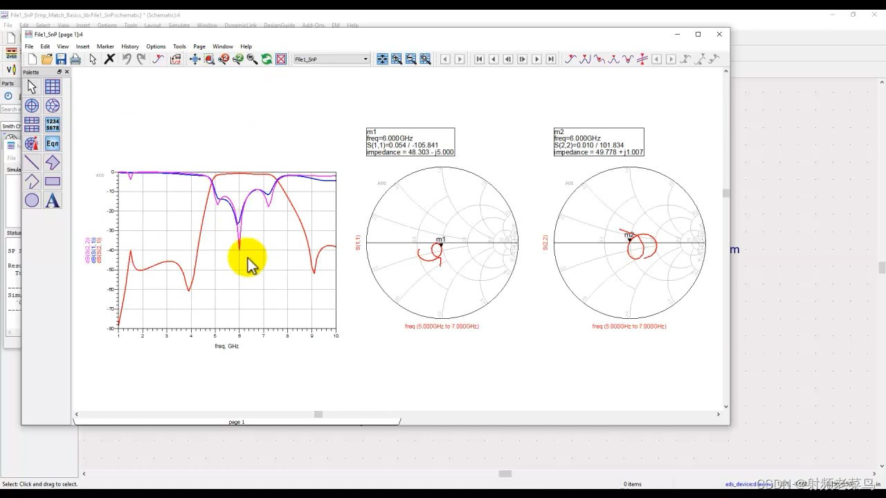Click the first plot zoom toolbar icon
Viewport: 886px width, 498px height.
(382, 59)
